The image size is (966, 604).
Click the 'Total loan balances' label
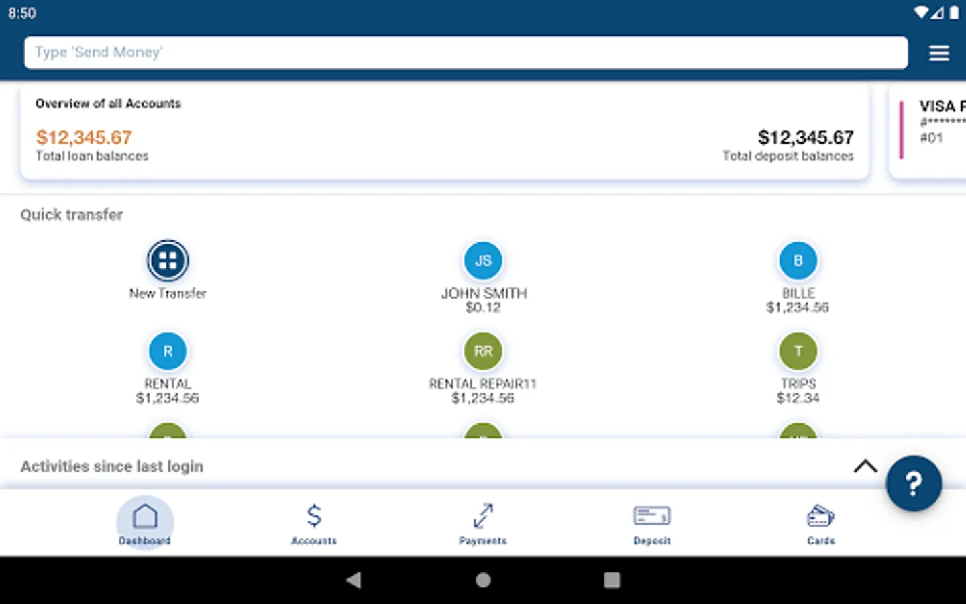pos(92,156)
